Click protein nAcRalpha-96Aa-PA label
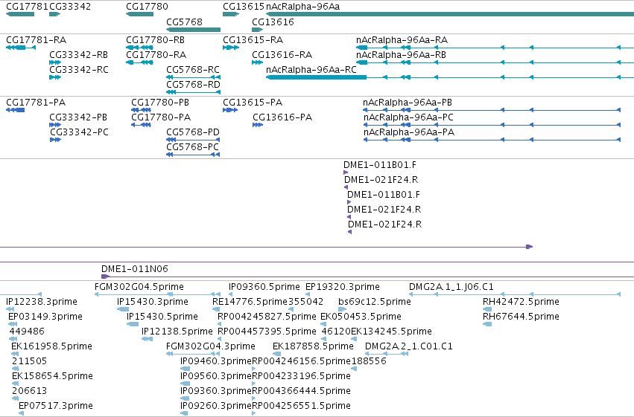 point(409,132)
